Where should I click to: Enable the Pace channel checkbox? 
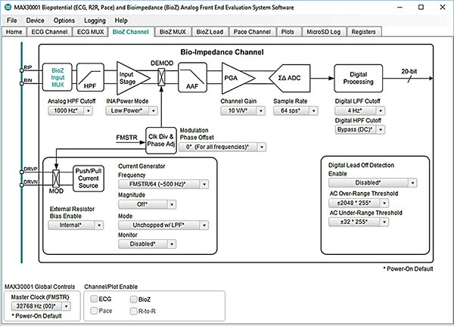tap(95, 310)
